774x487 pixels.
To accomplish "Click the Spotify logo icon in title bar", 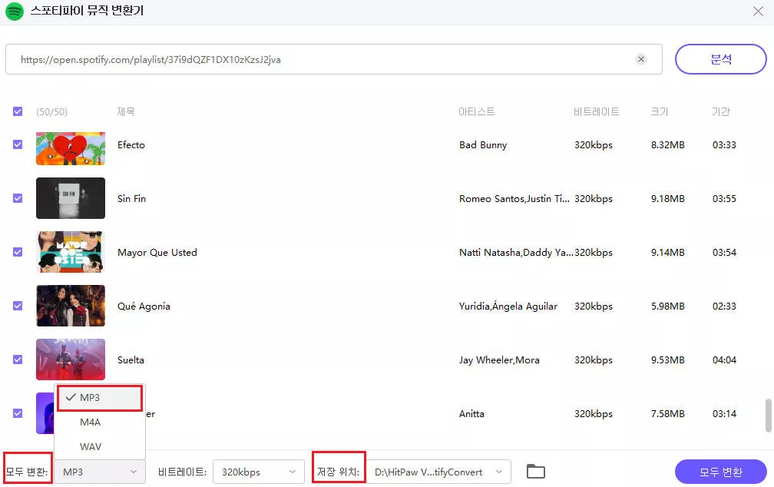I will (x=15, y=11).
